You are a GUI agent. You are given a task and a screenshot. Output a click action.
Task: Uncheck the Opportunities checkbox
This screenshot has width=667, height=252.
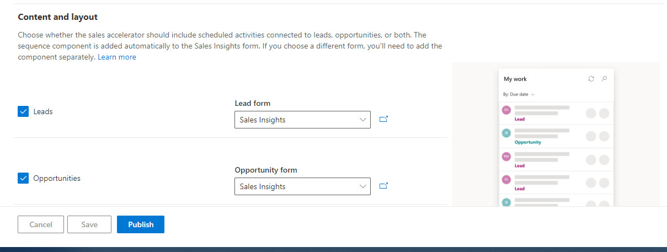(x=23, y=178)
